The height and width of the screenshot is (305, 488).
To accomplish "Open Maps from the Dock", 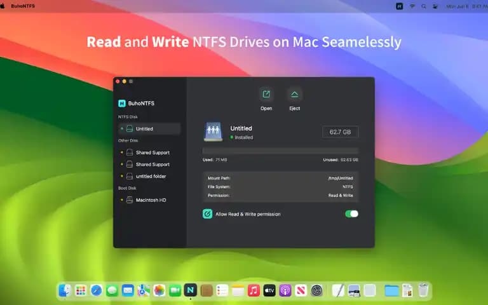I will [x=144, y=290].
